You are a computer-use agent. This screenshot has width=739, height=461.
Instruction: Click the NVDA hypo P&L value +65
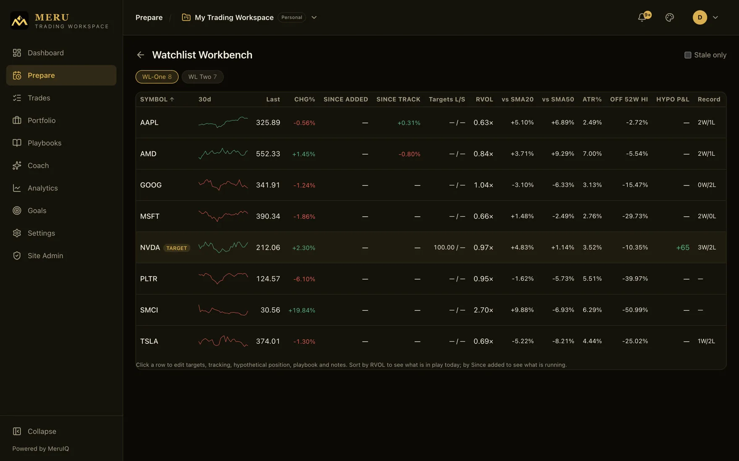(x=683, y=248)
